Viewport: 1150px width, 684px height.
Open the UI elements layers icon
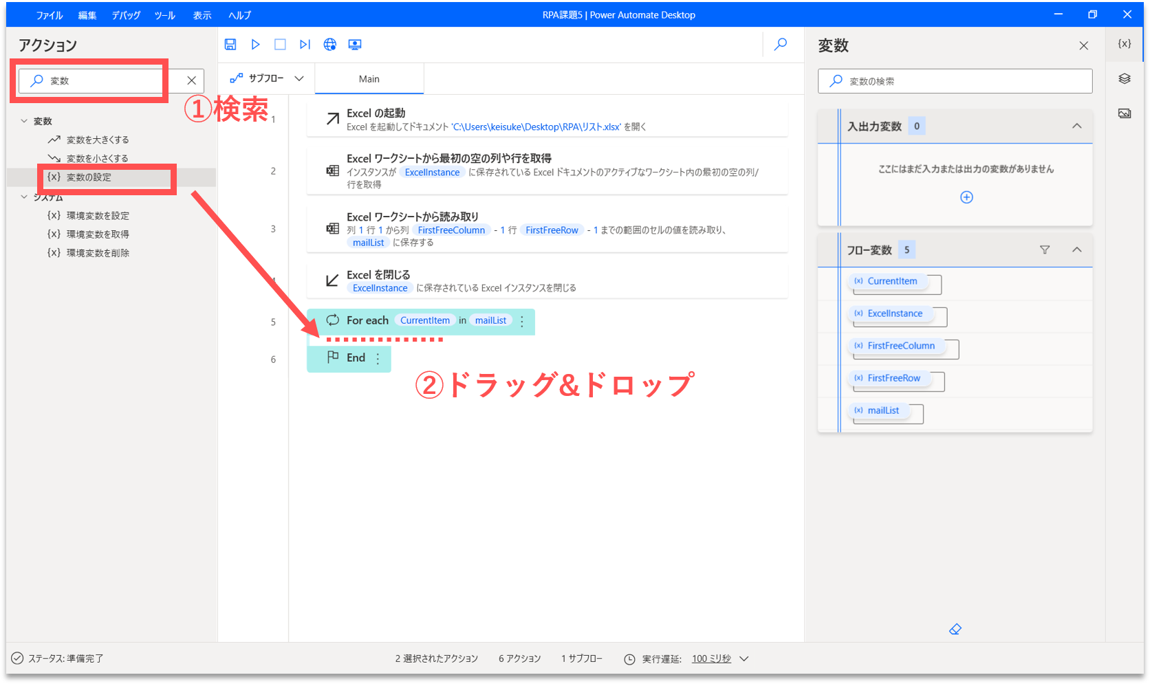pos(1125,79)
